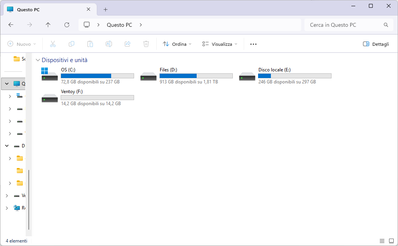Viewport: 398px width, 246px height.
Task: Click Questo PC breadcrumb in the address bar
Action: pos(119,25)
